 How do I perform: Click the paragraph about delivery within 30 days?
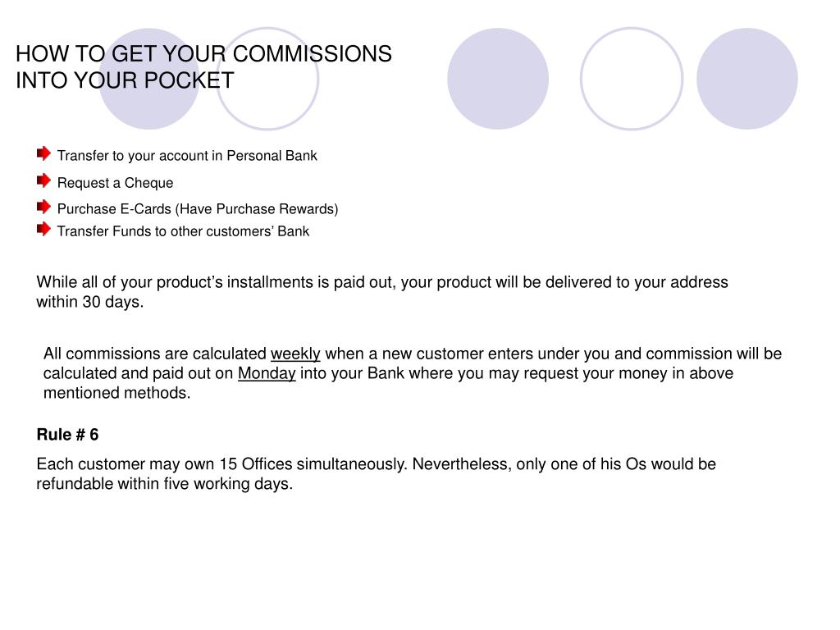click(382, 292)
